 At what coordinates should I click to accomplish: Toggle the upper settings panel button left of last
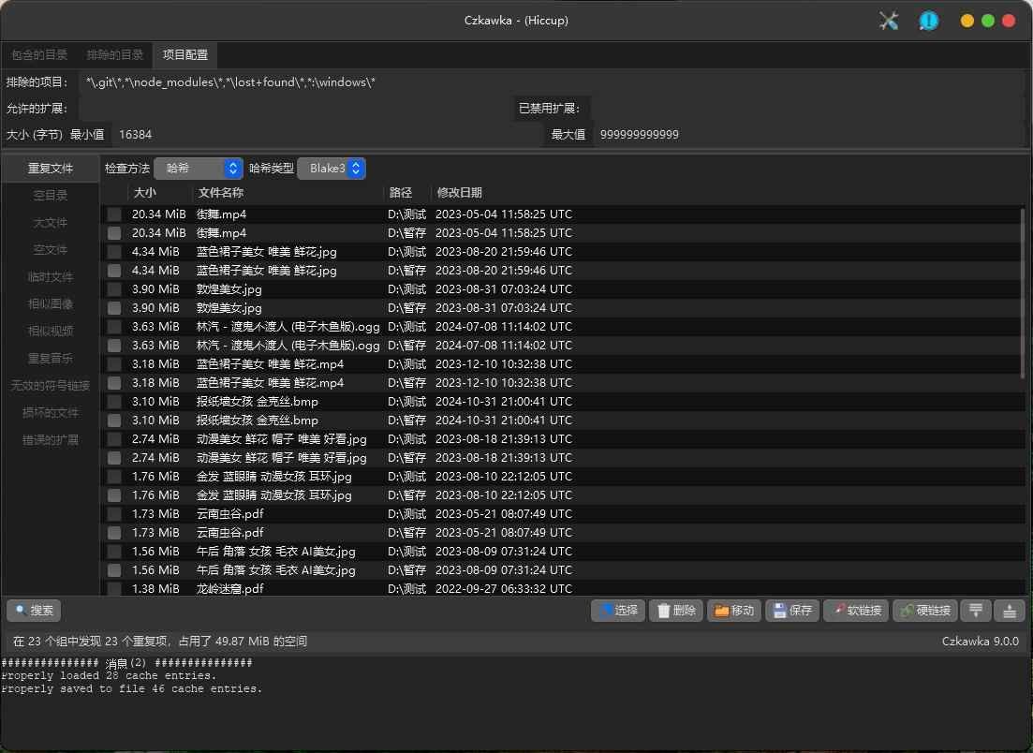tap(975, 611)
